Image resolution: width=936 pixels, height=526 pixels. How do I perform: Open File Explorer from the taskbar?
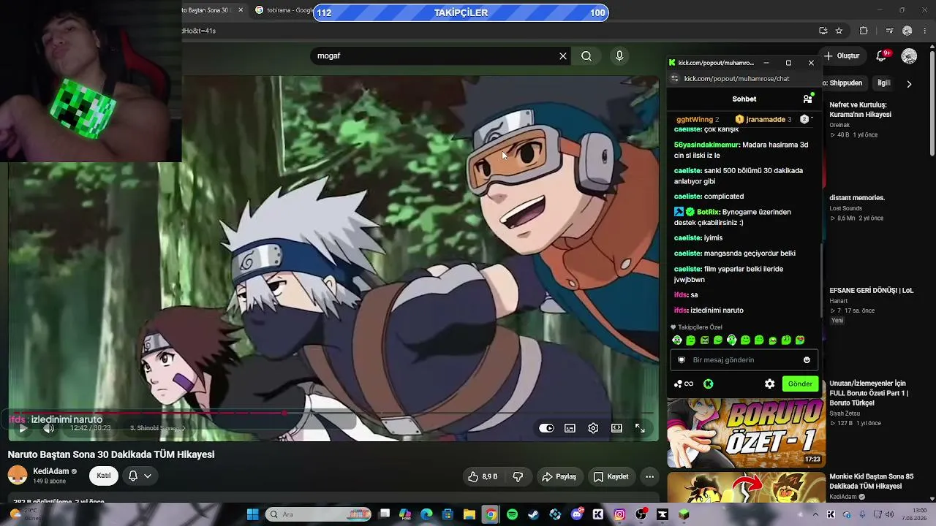pyautogui.click(x=469, y=514)
